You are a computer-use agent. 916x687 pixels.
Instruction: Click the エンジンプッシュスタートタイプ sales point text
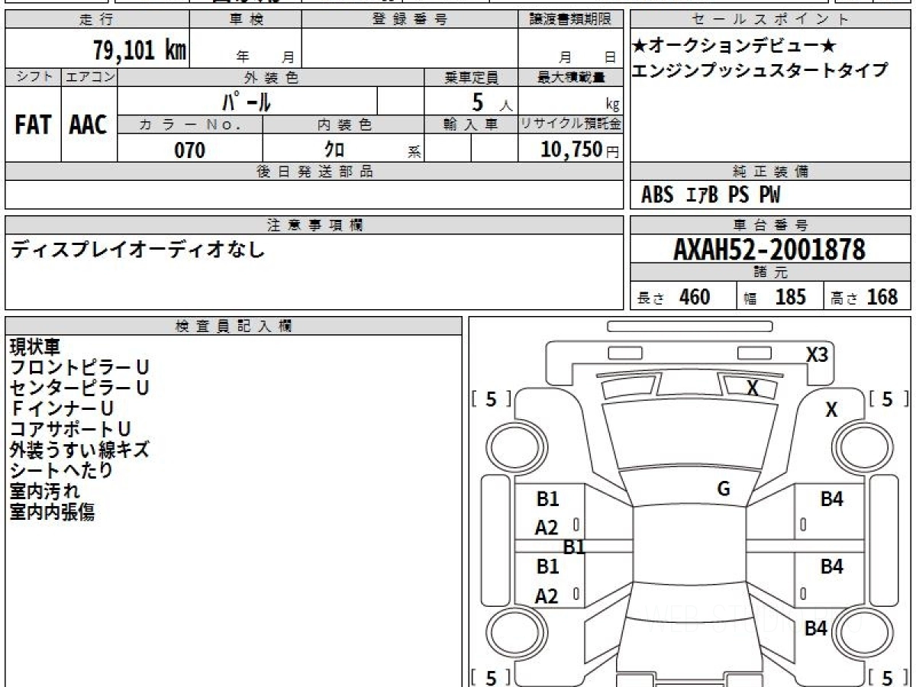[760, 70]
